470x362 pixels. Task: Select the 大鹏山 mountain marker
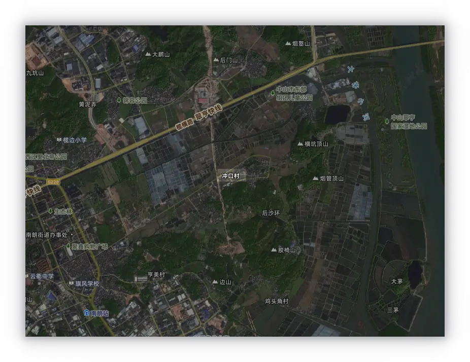[x=148, y=54]
